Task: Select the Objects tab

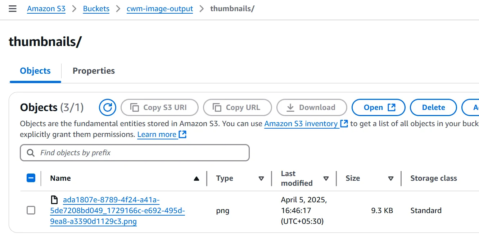Action: (x=35, y=71)
